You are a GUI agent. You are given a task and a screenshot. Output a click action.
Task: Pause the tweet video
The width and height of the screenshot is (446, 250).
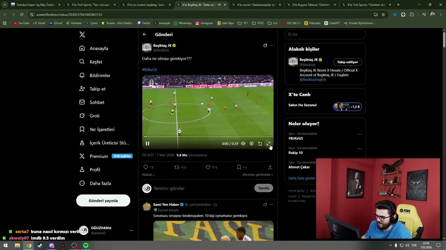[x=147, y=143]
